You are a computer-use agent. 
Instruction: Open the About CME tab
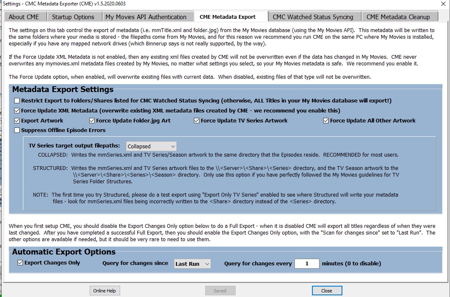[x=25, y=17]
